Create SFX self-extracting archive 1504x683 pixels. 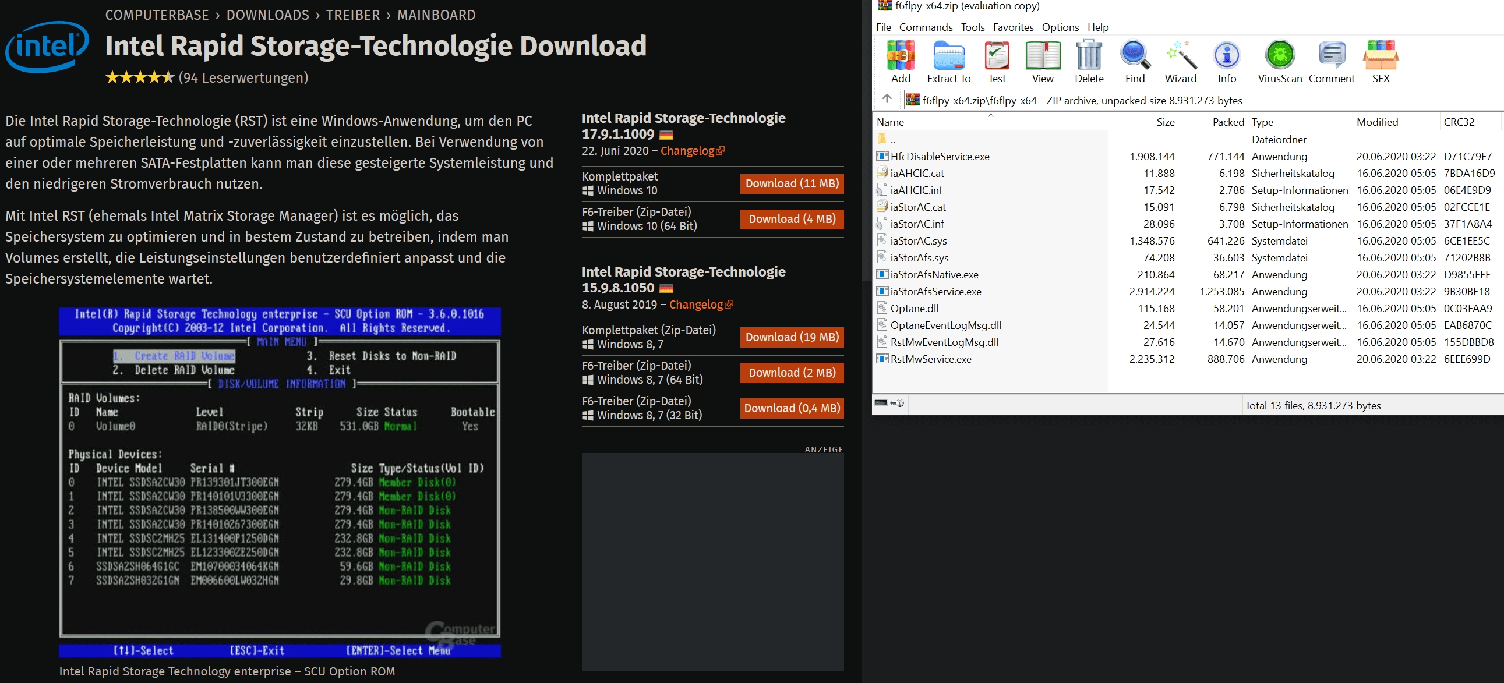click(1381, 61)
